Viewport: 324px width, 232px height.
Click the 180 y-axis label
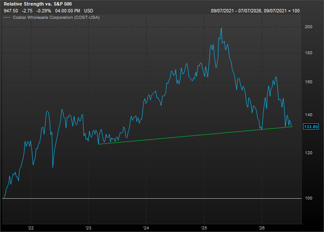pos(309,53)
